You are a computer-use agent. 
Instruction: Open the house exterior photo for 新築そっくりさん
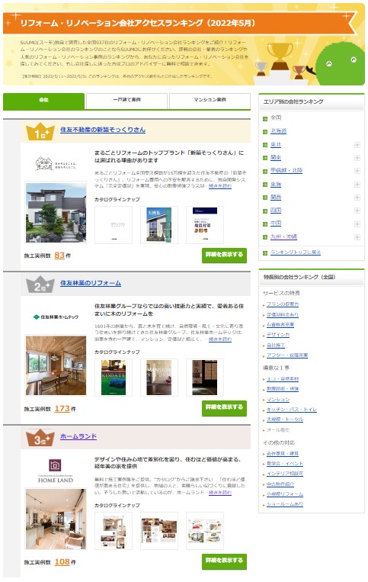point(56,212)
